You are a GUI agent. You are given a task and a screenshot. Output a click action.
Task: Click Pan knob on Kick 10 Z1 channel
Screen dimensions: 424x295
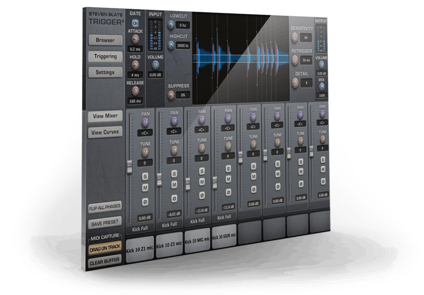click(x=145, y=123)
